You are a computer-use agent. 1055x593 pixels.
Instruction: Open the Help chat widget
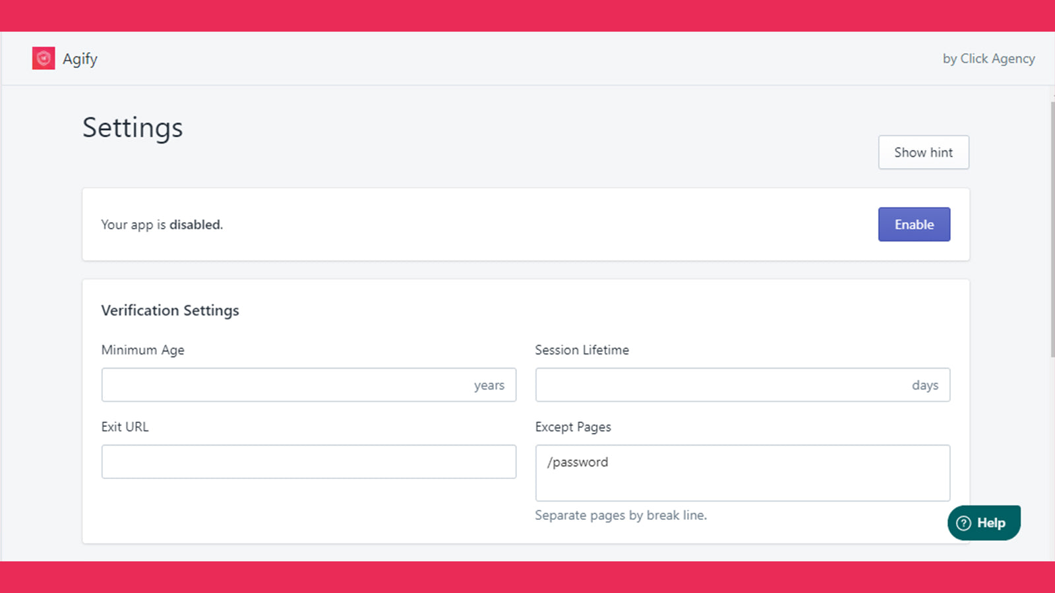(x=984, y=523)
